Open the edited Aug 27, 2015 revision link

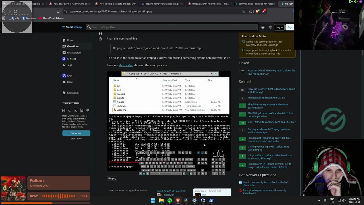click(x=171, y=191)
